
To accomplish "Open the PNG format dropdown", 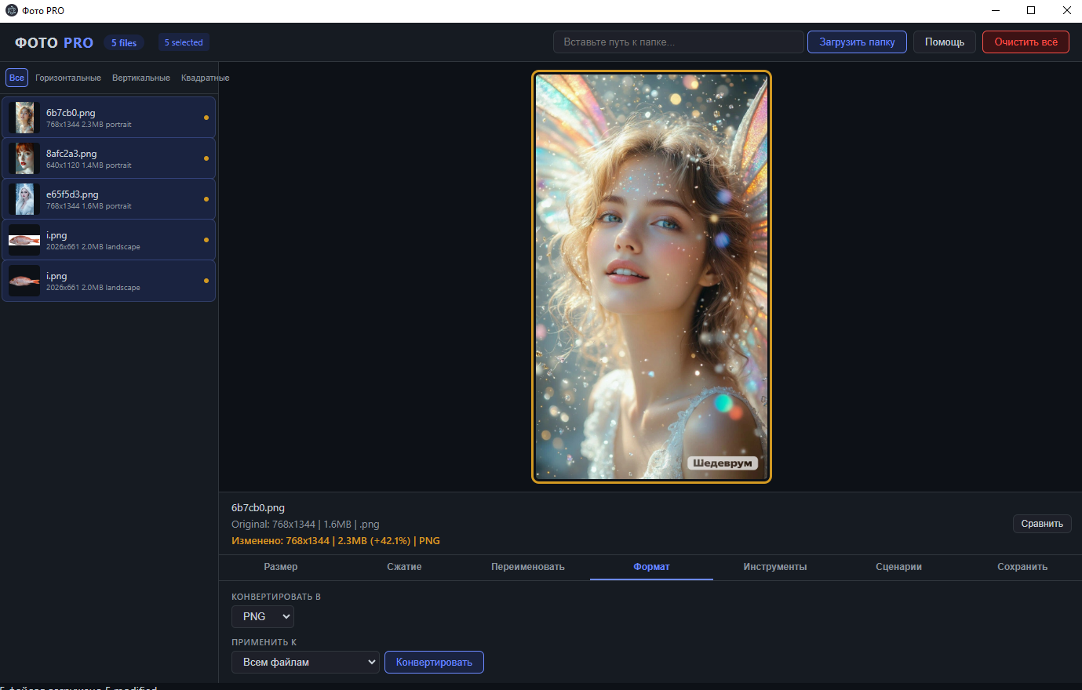I will coord(263,616).
